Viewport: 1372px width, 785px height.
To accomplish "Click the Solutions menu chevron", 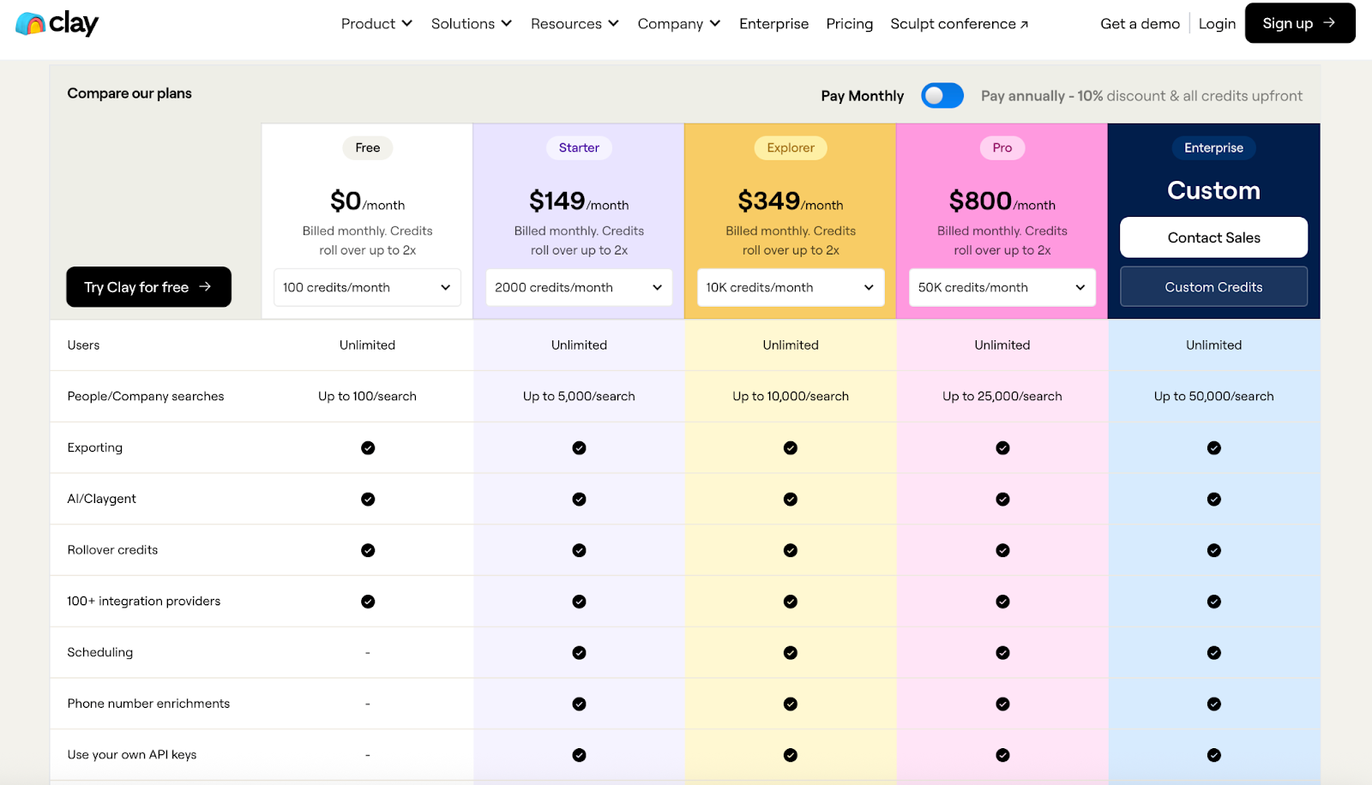I will click(x=507, y=24).
